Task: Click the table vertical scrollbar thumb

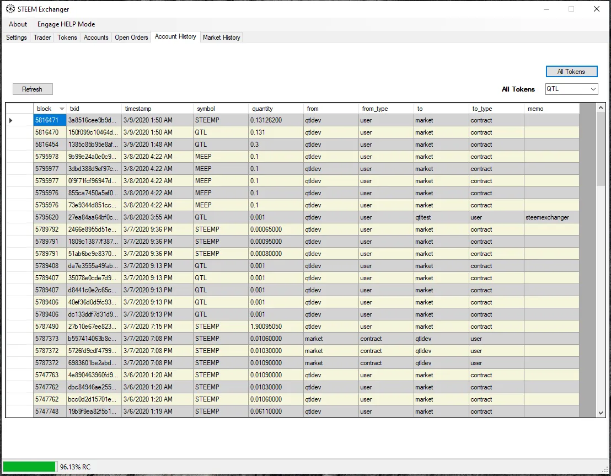Action: pos(601,148)
